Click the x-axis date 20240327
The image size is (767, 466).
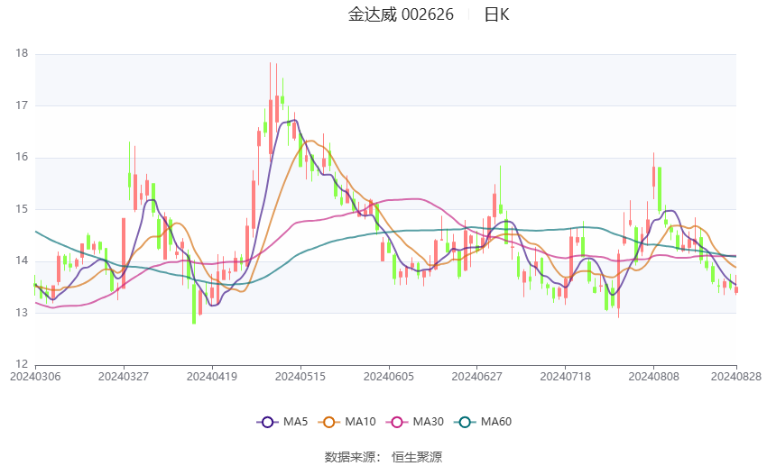[x=124, y=377]
